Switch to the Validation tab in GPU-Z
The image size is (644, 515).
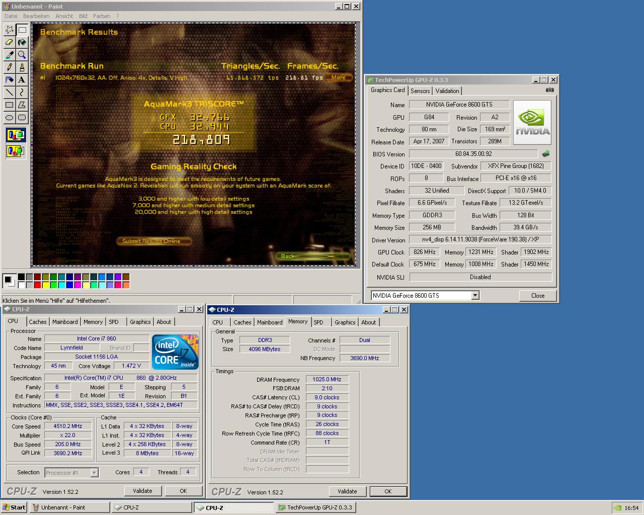[447, 91]
